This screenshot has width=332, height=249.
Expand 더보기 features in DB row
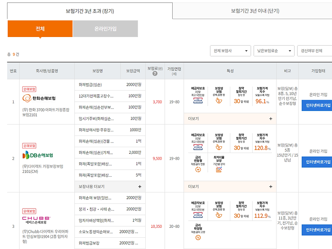[x=230, y=187]
